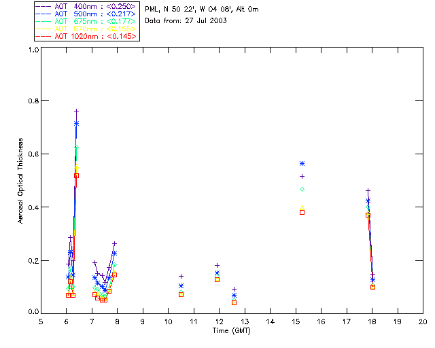Click the x-axis tick label '13'

245,321
